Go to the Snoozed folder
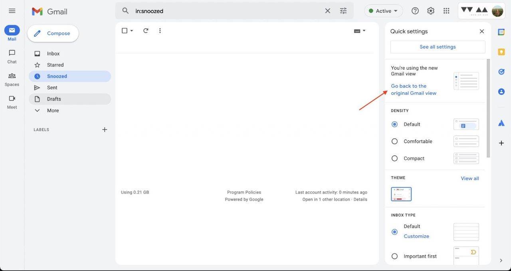 pos(57,76)
